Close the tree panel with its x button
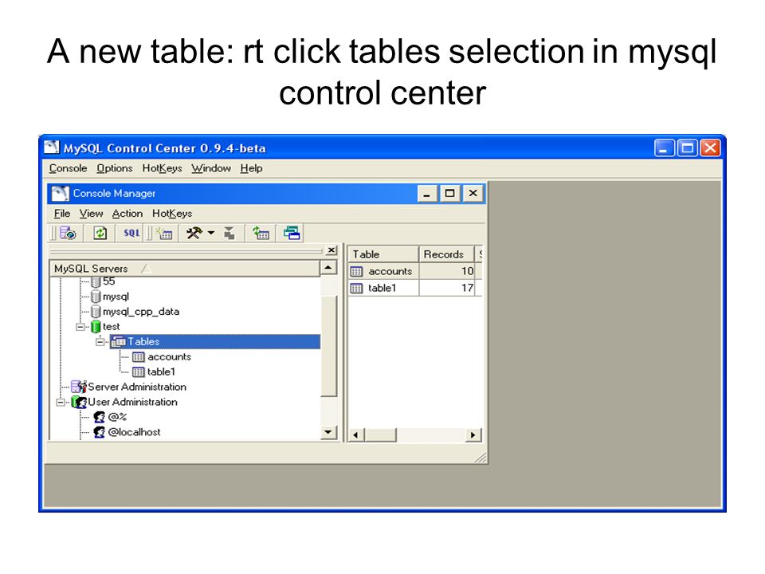 [x=331, y=250]
